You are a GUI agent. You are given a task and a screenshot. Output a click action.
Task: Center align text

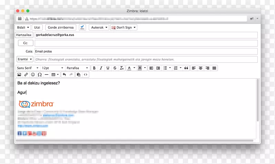(200, 68)
